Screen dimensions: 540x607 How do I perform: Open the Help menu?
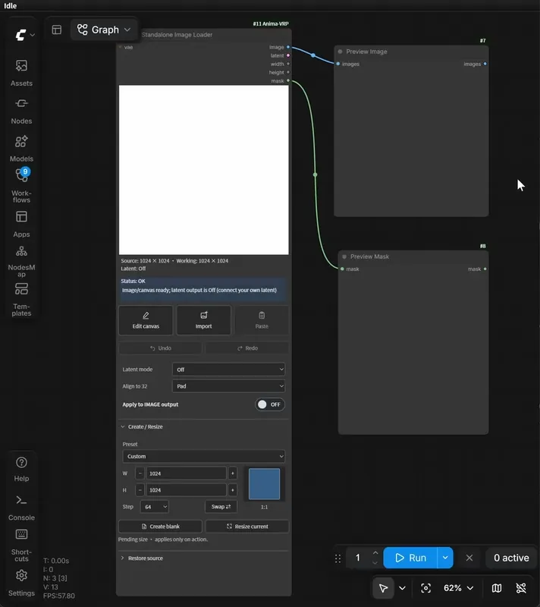pyautogui.click(x=21, y=469)
